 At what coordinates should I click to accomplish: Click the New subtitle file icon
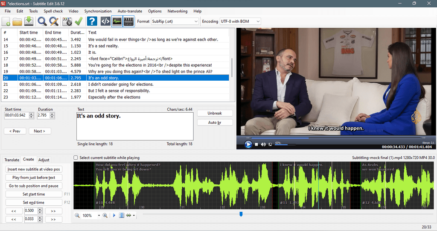click(x=6, y=21)
